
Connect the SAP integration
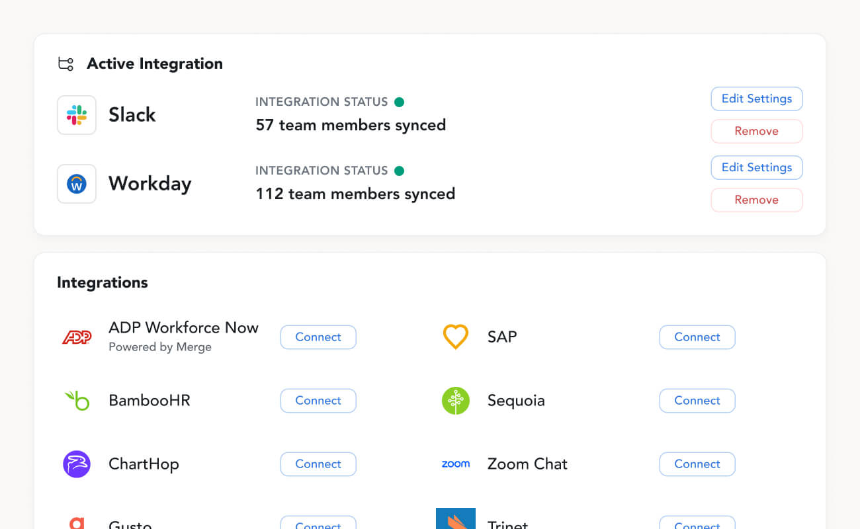coord(697,337)
